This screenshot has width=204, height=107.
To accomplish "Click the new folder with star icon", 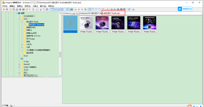I will (x=27, y=10).
